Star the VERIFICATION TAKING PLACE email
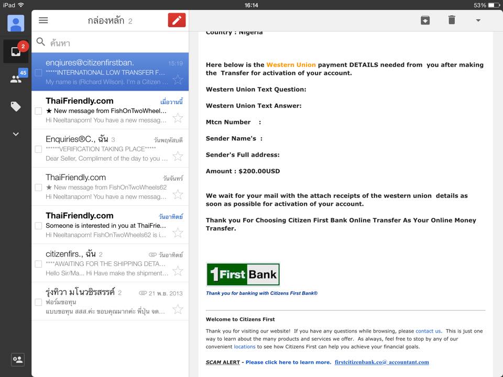Image resolution: width=503 pixels, height=377 pixels. [x=178, y=156]
